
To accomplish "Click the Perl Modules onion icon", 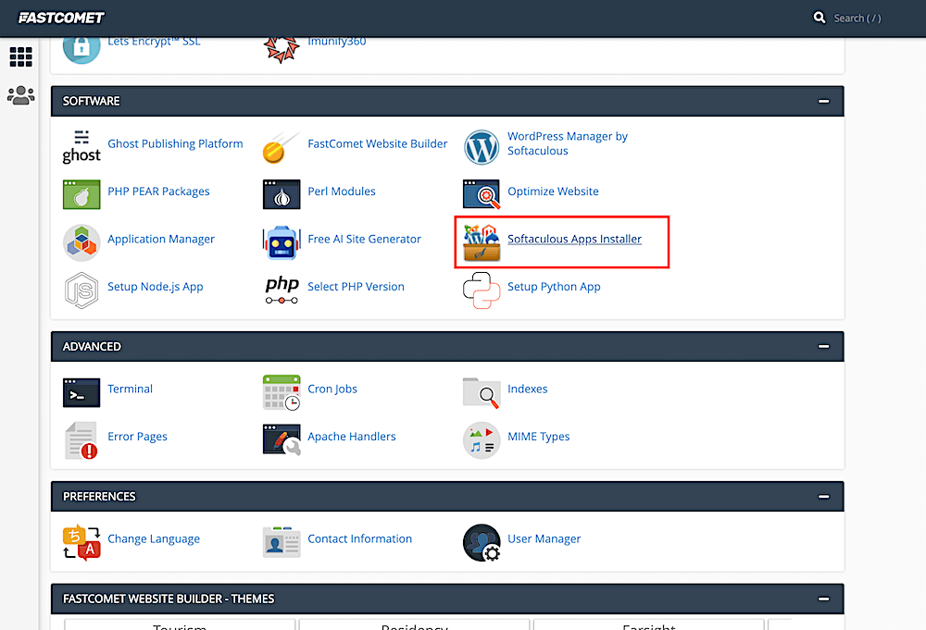I will 282,194.
